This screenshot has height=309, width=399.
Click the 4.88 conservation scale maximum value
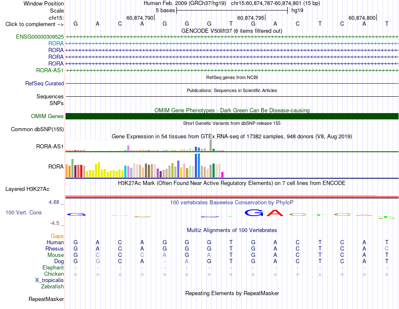[54, 202]
